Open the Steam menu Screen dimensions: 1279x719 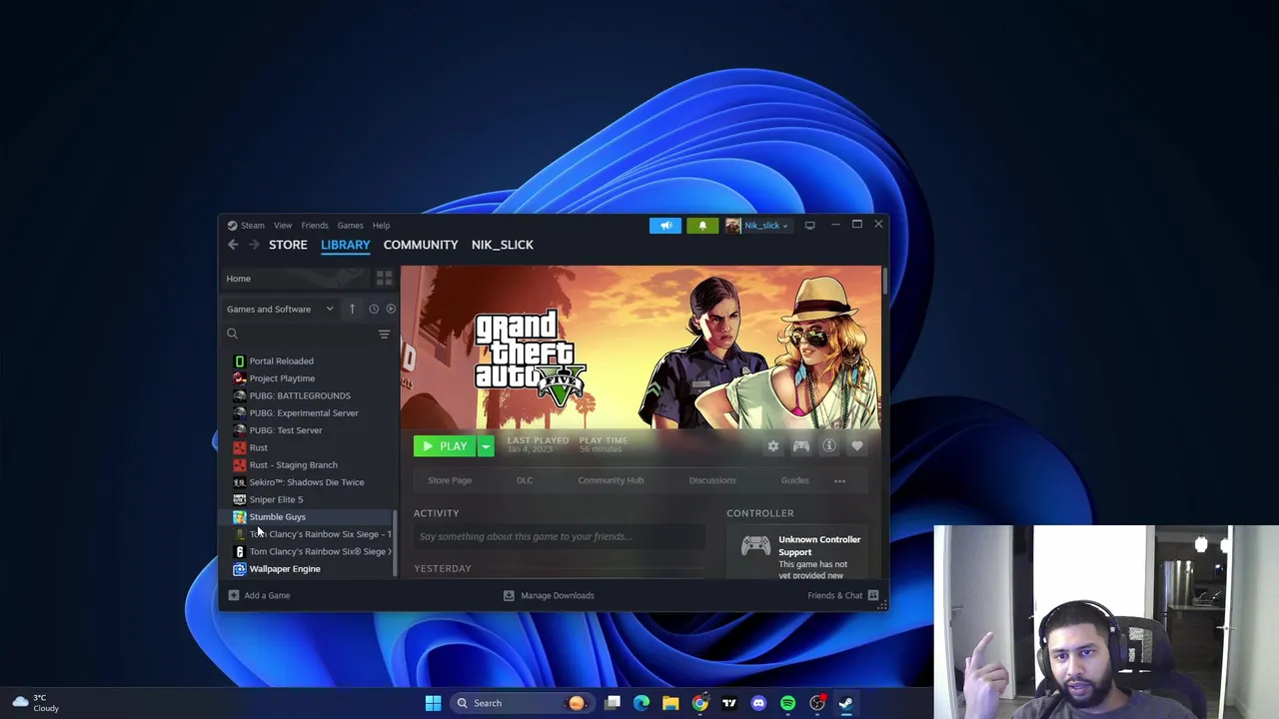252,225
